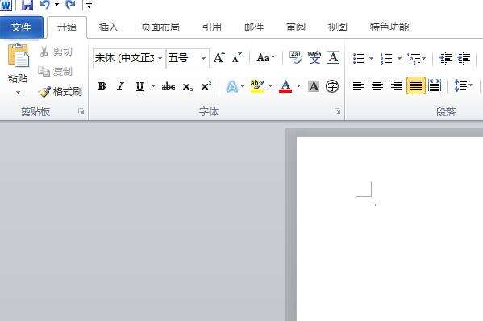Switch to the 插入 (Insert) tab
The height and width of the screenshot is (321, 483).
coord(108,27)
